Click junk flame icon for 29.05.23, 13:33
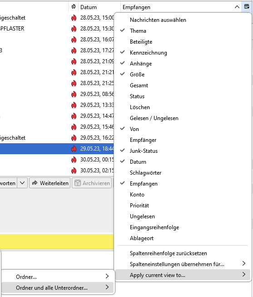The width and height of the screenshot is (253, 297). point(74,105)
